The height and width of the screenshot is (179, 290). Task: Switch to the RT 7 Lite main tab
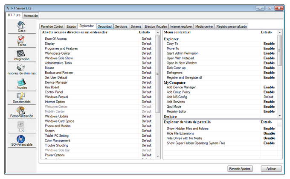click(x=14, y=15)
